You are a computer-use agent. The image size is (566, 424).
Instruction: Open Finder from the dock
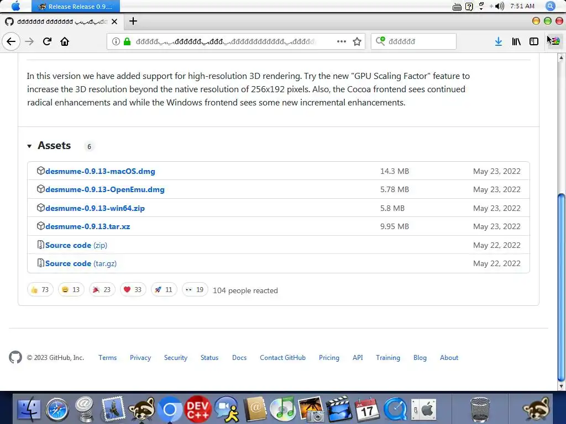pyautogui.click(x=29, y=409)
